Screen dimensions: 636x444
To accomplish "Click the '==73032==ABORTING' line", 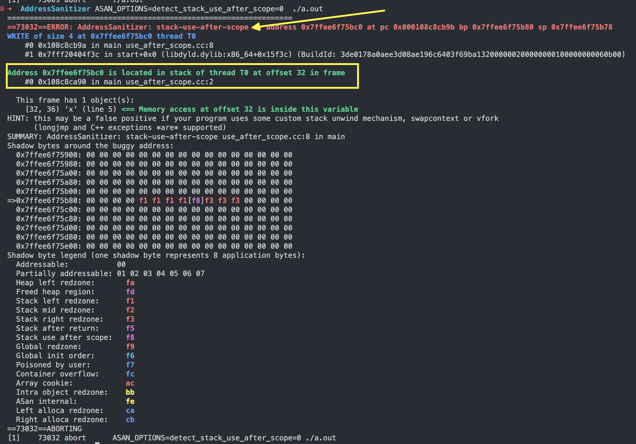I will 45,429.
